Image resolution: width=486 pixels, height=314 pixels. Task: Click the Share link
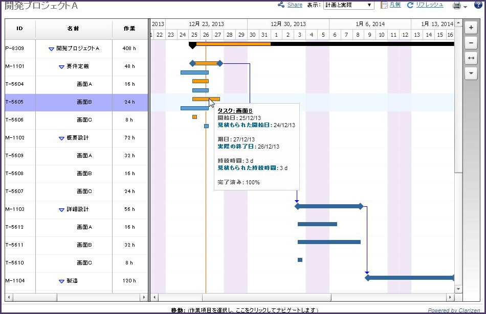pyautogui.click(x=295, y=5)
